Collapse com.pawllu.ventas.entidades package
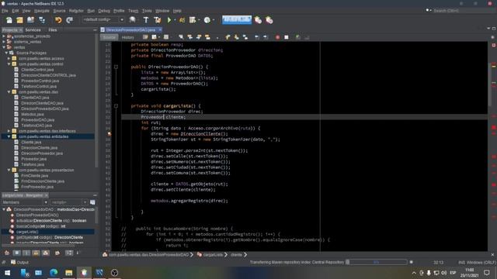497x279 pixels. (9, 136)
